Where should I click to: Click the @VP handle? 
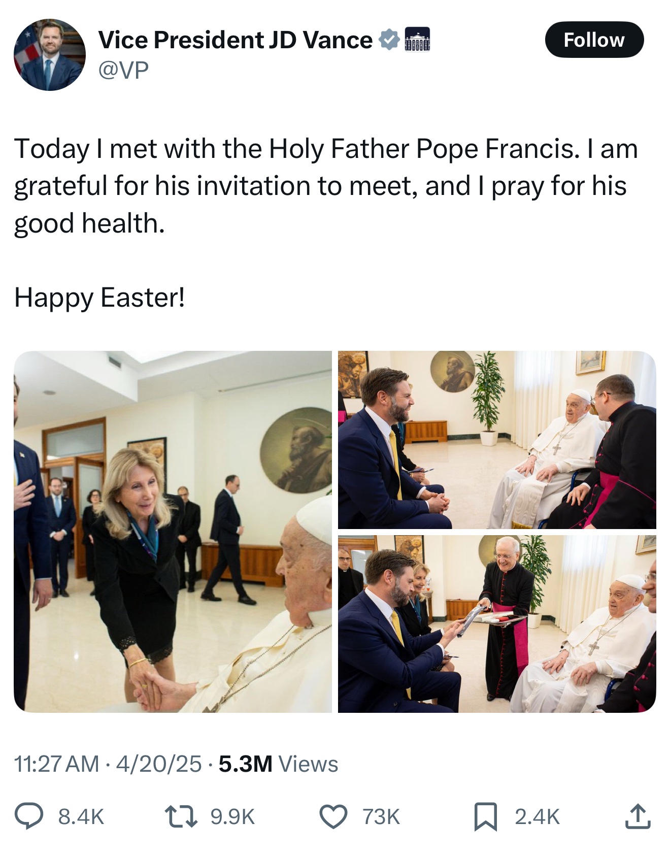pyautogui.click(x=123, y=70)
